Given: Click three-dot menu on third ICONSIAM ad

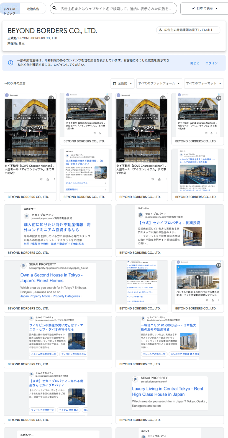Looking at the screenshot, I should 166,179.
